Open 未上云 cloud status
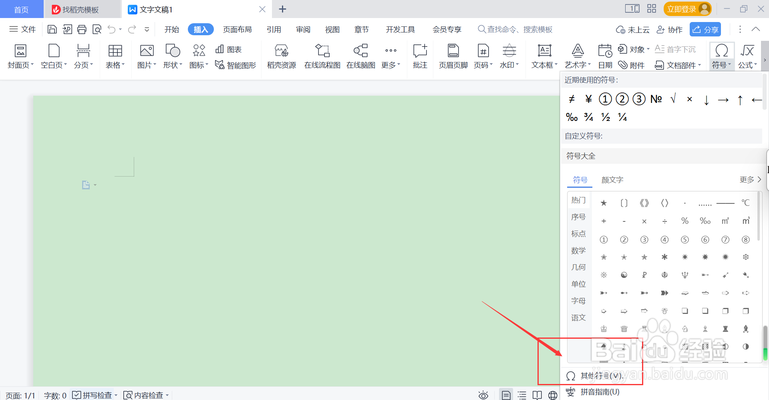 pos(632,29)
